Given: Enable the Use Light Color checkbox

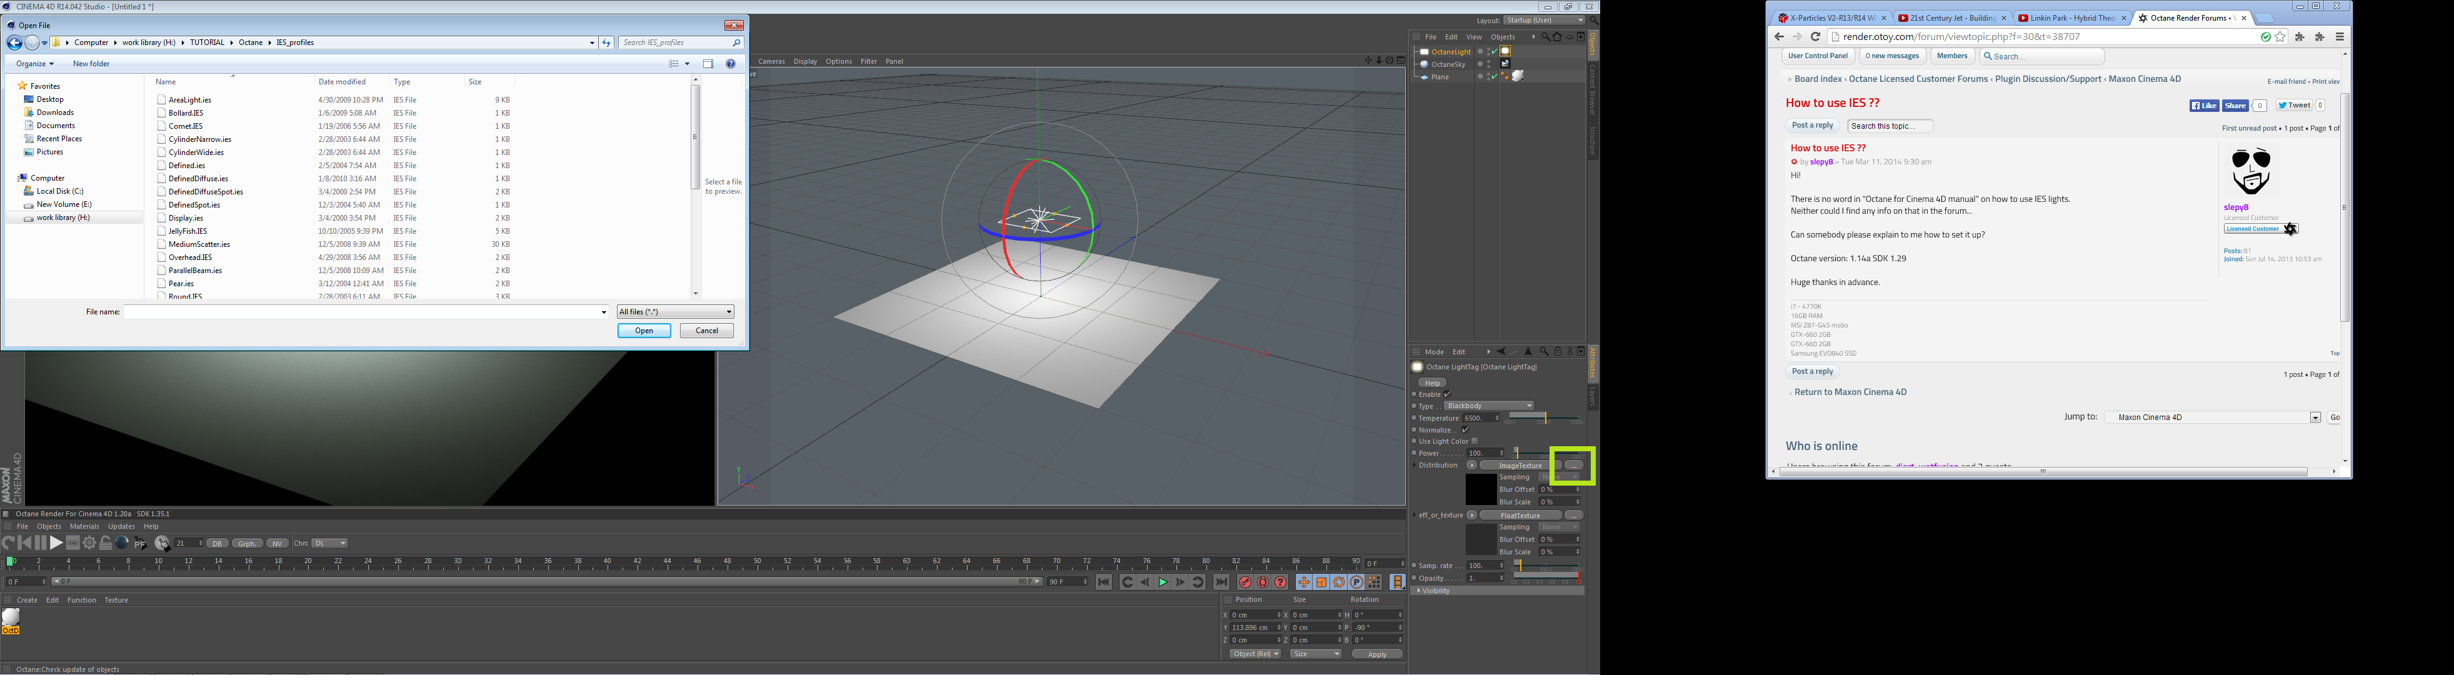Looking at the screenshot, I should pos(1474,441).
